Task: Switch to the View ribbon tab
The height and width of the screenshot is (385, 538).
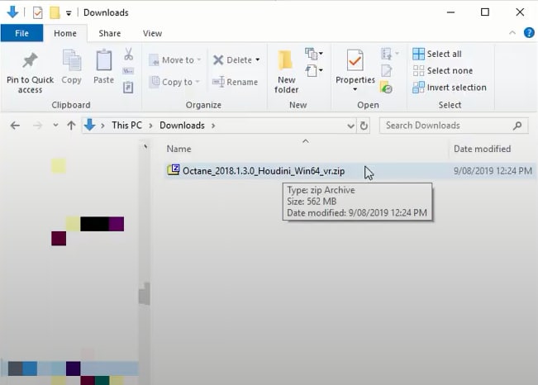Action: pos(152,33)
